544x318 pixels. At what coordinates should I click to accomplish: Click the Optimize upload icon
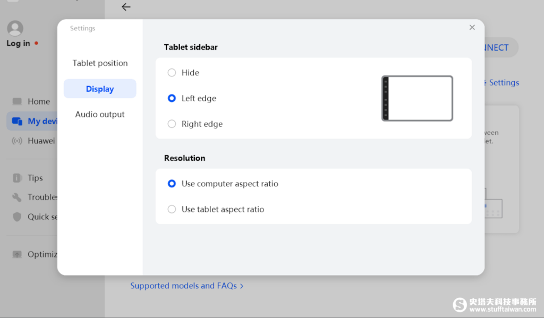click(x=17, y=254)
